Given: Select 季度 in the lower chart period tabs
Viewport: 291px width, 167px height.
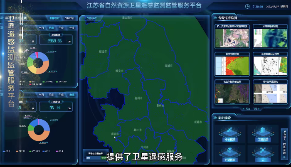Looking at the screenshot, I should 61,95.
